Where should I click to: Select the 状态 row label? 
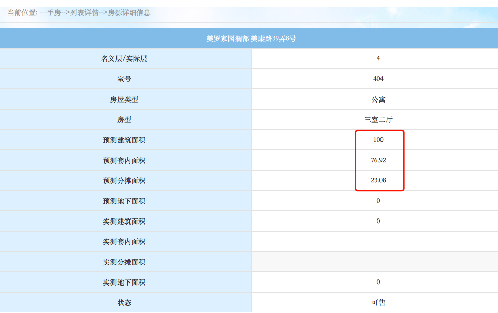click(x=125, y=302)
